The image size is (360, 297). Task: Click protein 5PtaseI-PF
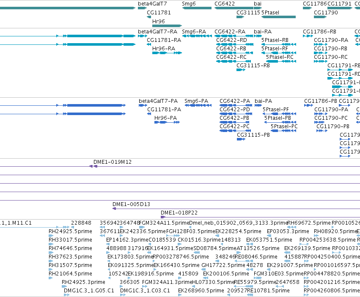(280, 114)
